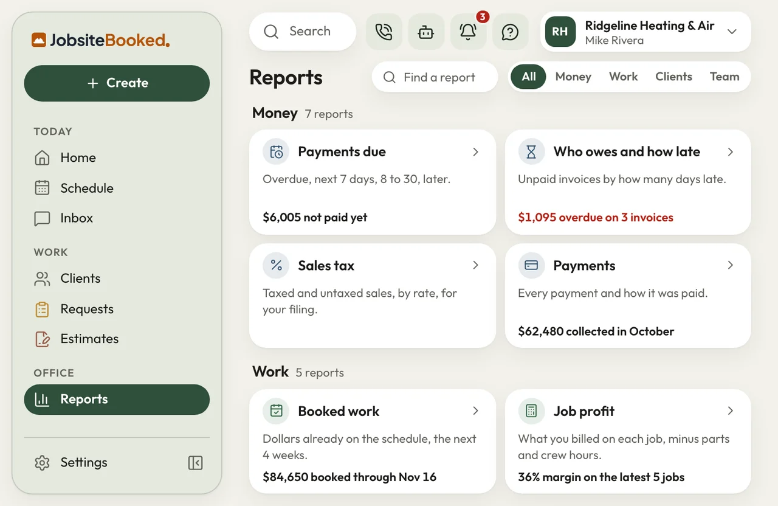The width and height of the screenshot is (778, 506).
Task: Click the JobsiteBooked logo
Action: point(101,40)
